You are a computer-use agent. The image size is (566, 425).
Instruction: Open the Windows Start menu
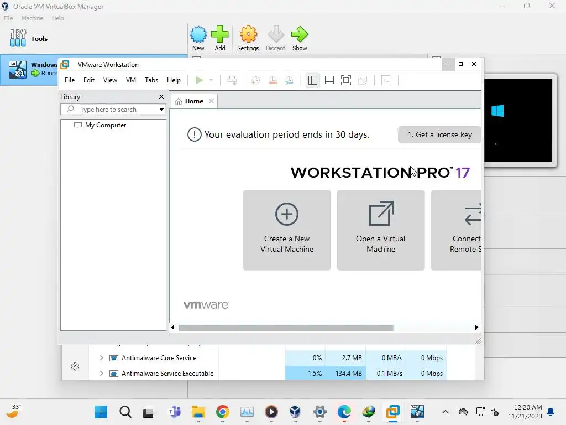(101, 412)
